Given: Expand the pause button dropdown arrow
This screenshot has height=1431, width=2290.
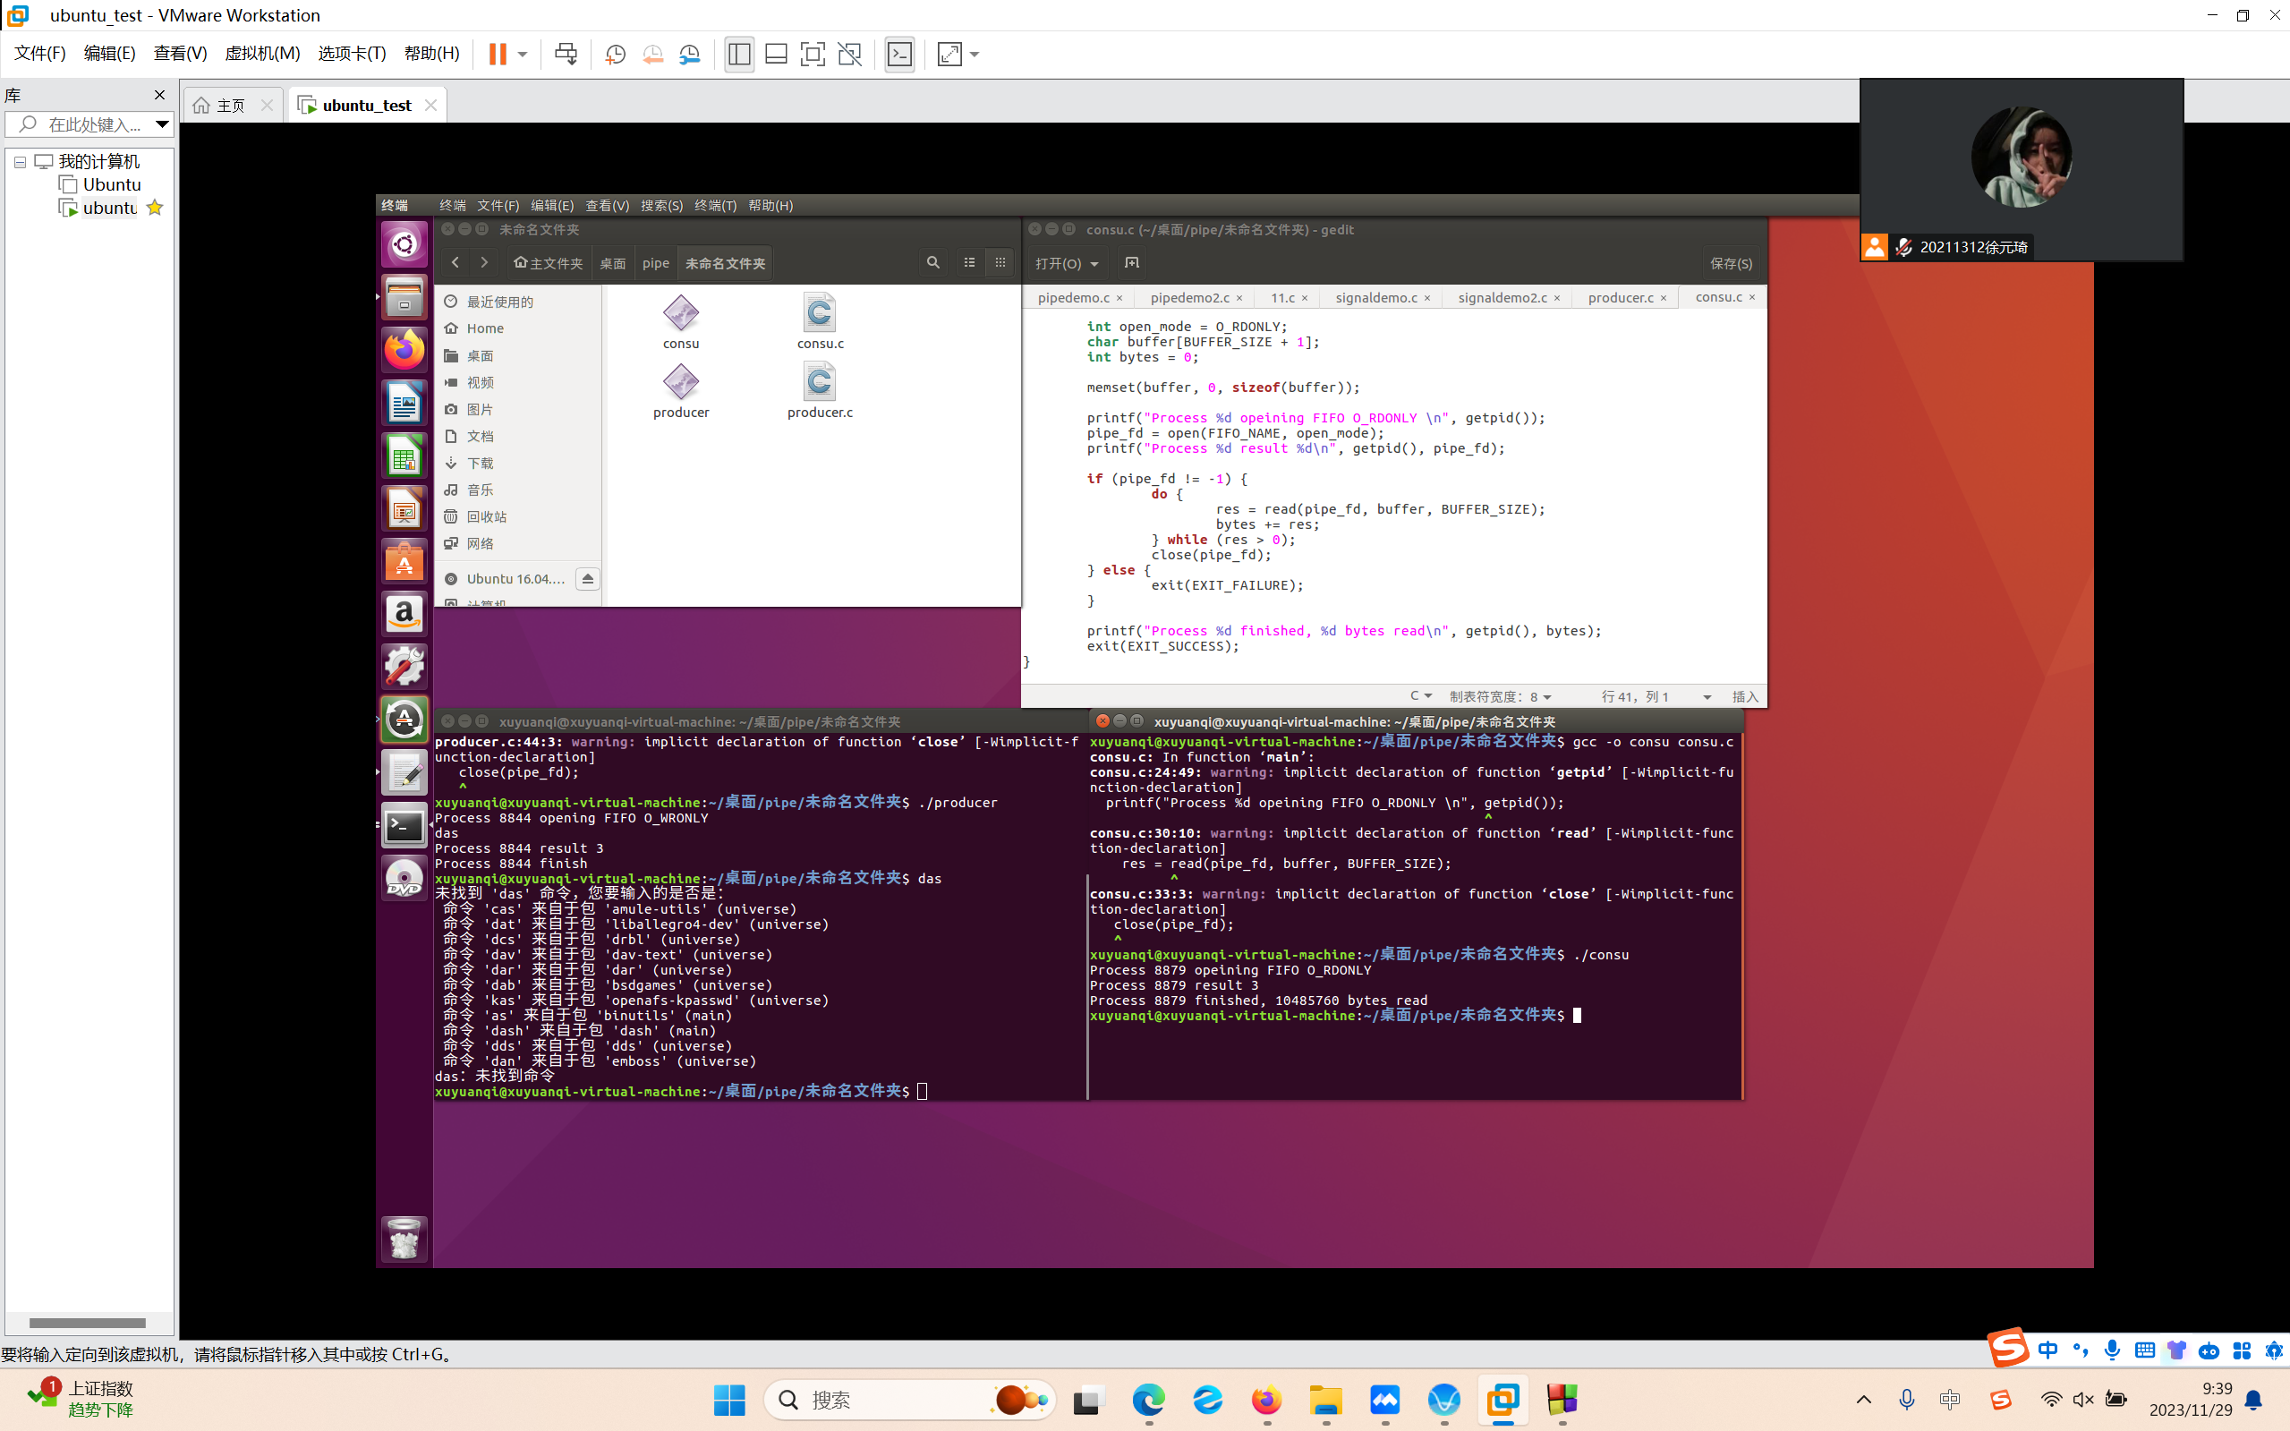Looking at the screenshot, I should pyautogui.click(x=523, y=54).
